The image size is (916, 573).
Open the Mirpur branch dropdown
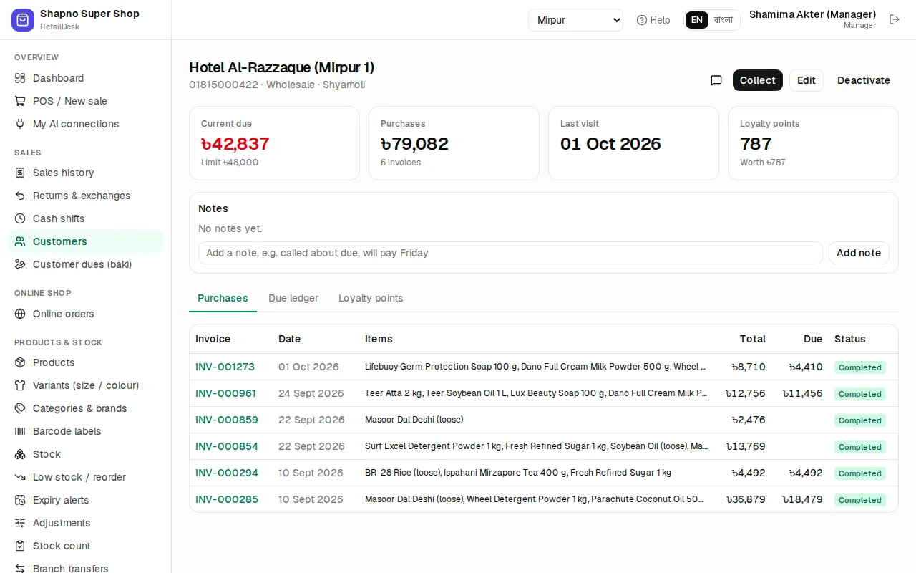click(x=576, y=20)
